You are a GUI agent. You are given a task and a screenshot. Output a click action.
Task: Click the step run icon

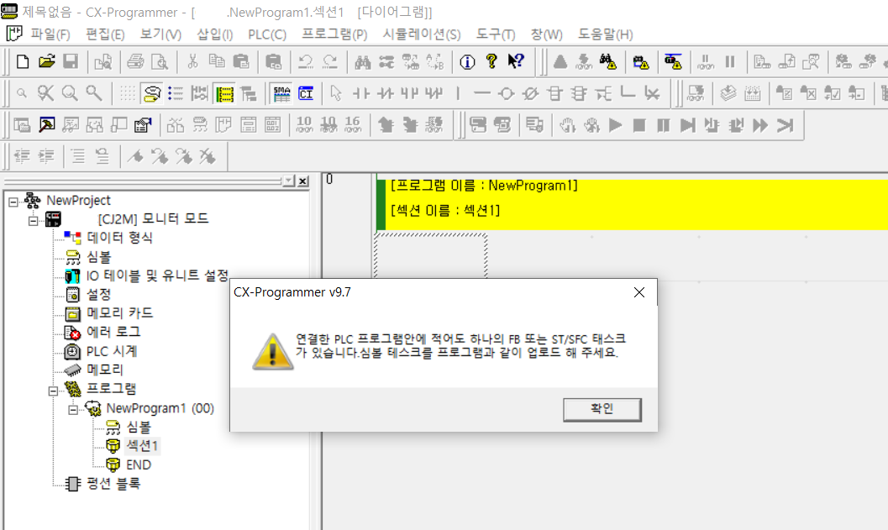point(687,124)
